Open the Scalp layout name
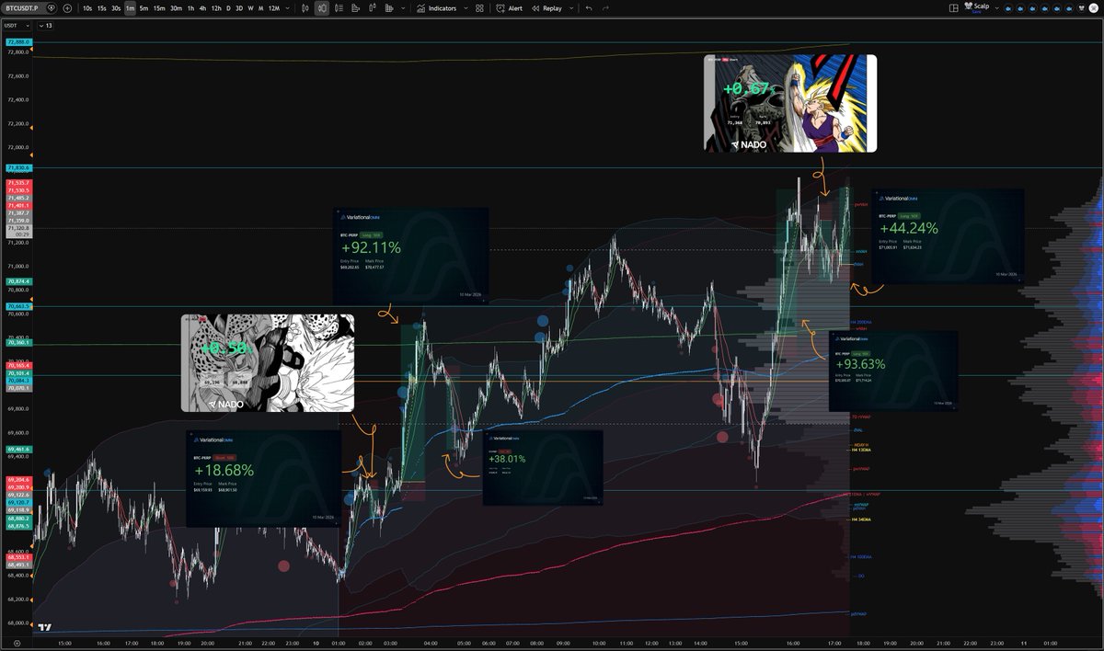This screenshot has height=651, width=1104. coord(977,6)
